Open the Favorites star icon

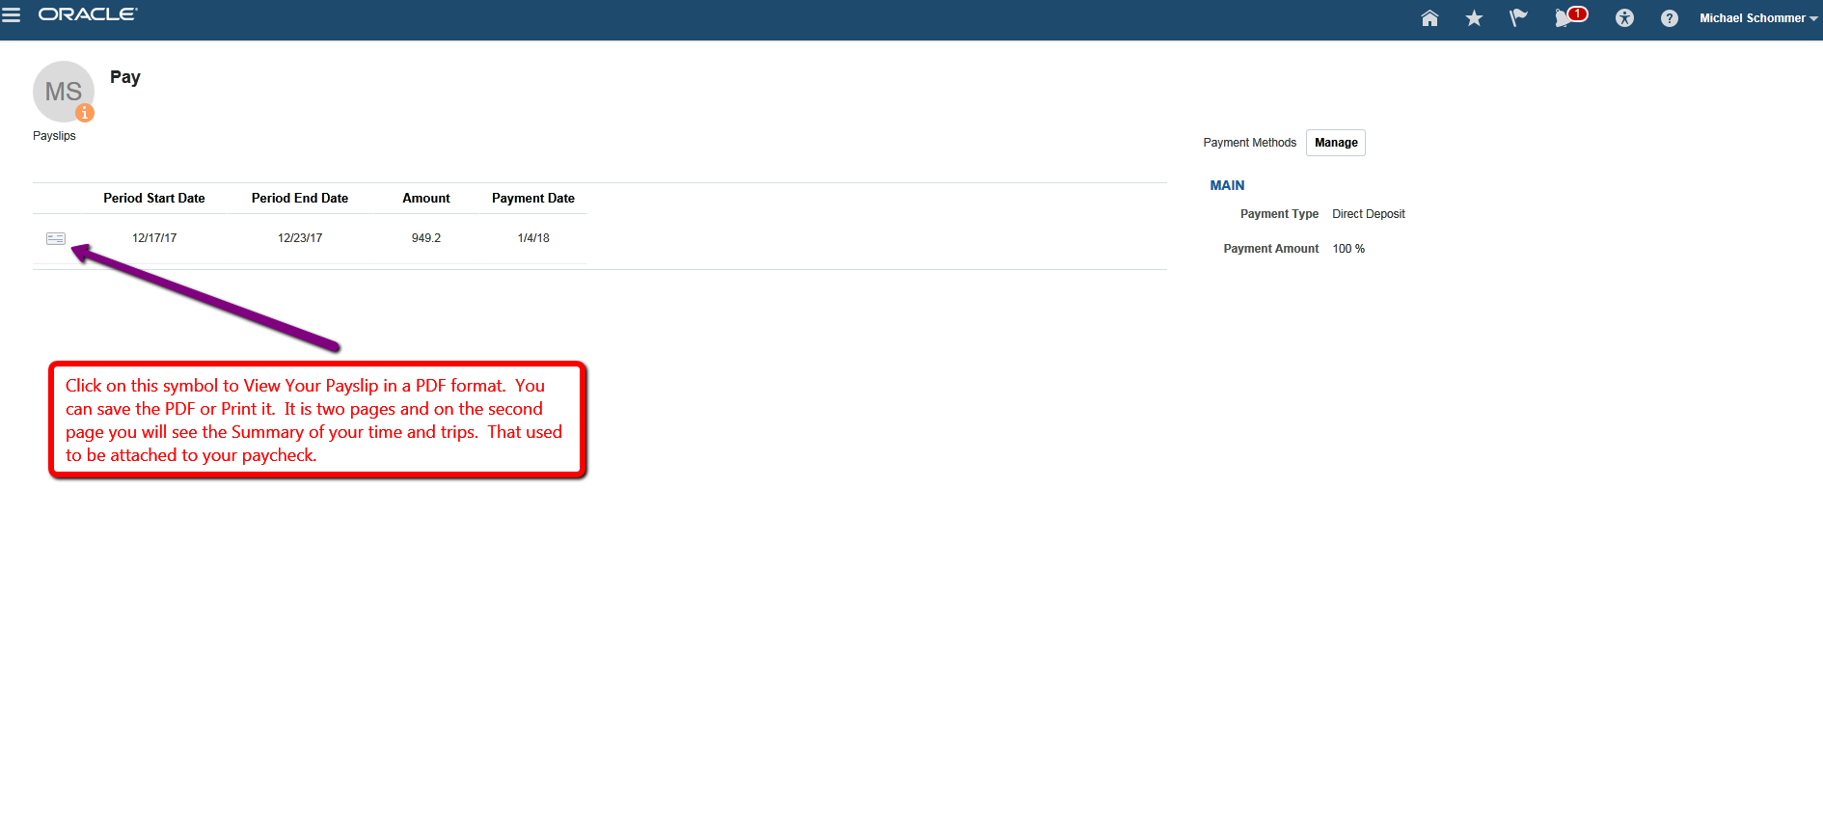pos(1474,18)
